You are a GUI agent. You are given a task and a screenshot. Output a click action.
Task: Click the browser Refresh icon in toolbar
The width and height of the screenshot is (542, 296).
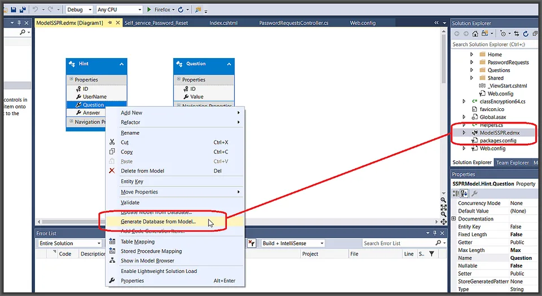click(181, 10)
